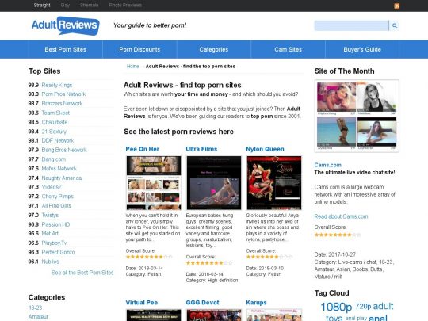This screenshot has height=321, width=428.
Task: Click the Cams.com star rating
Action: tap(338, 235)
